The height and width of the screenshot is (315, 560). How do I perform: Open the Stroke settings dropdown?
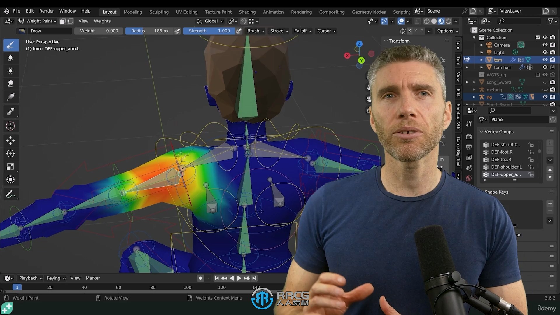(x=279, y=31)
